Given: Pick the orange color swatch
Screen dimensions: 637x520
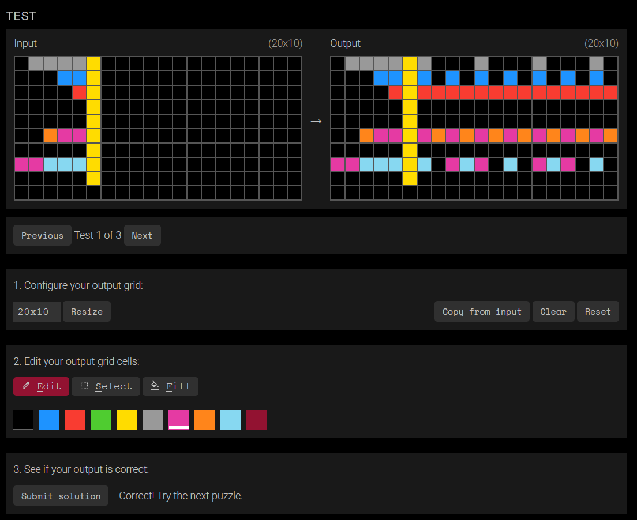Looking at the screenshot, I should 205,420.
